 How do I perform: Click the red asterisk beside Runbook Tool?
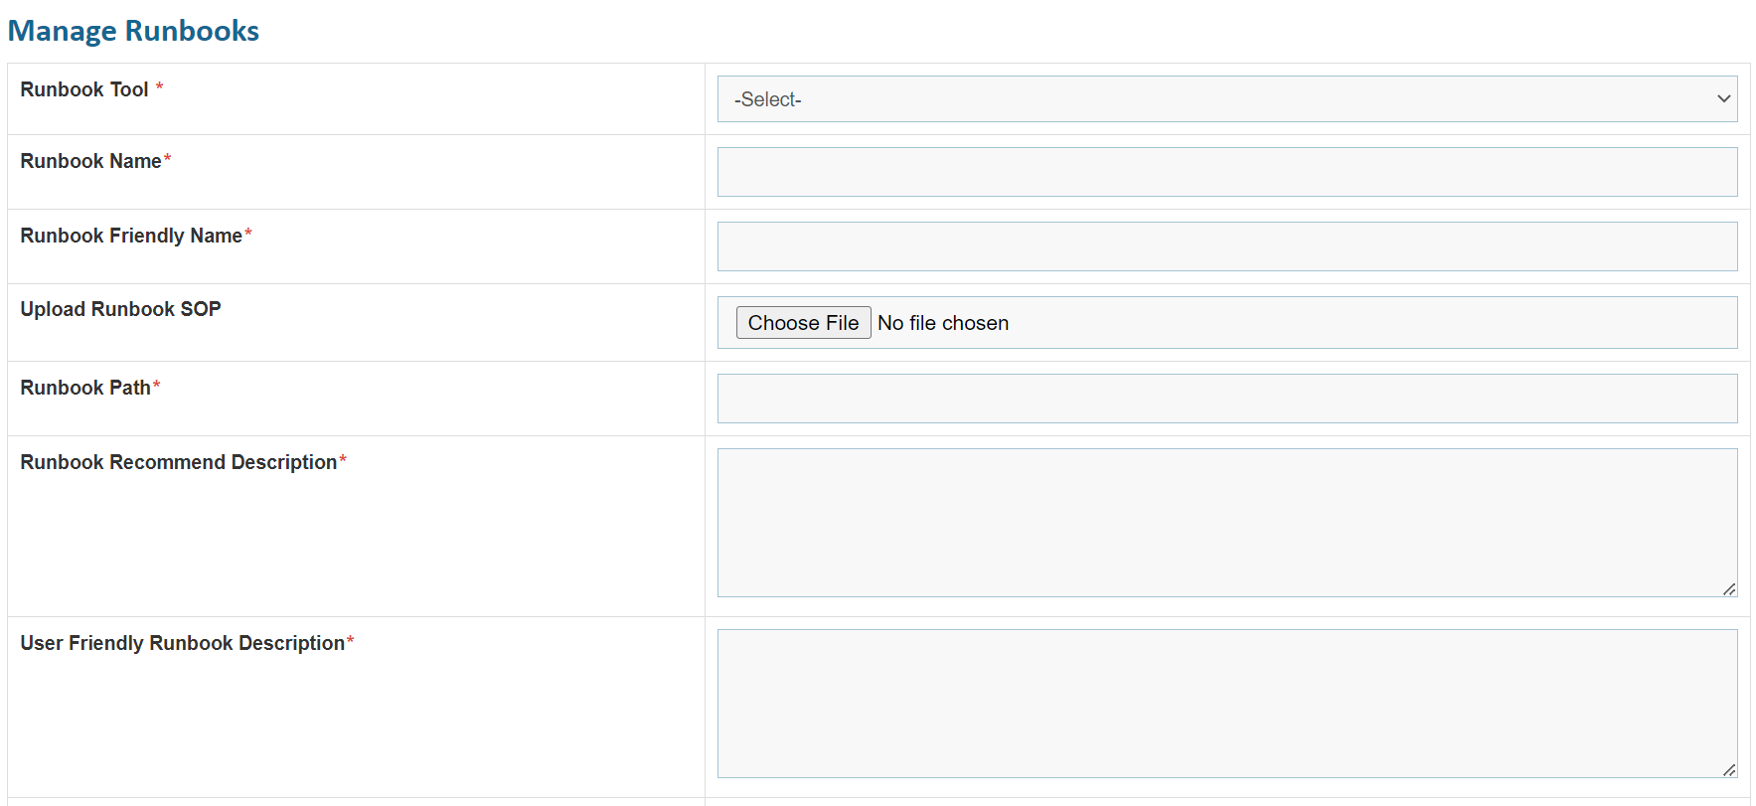(x=159, y=87)
